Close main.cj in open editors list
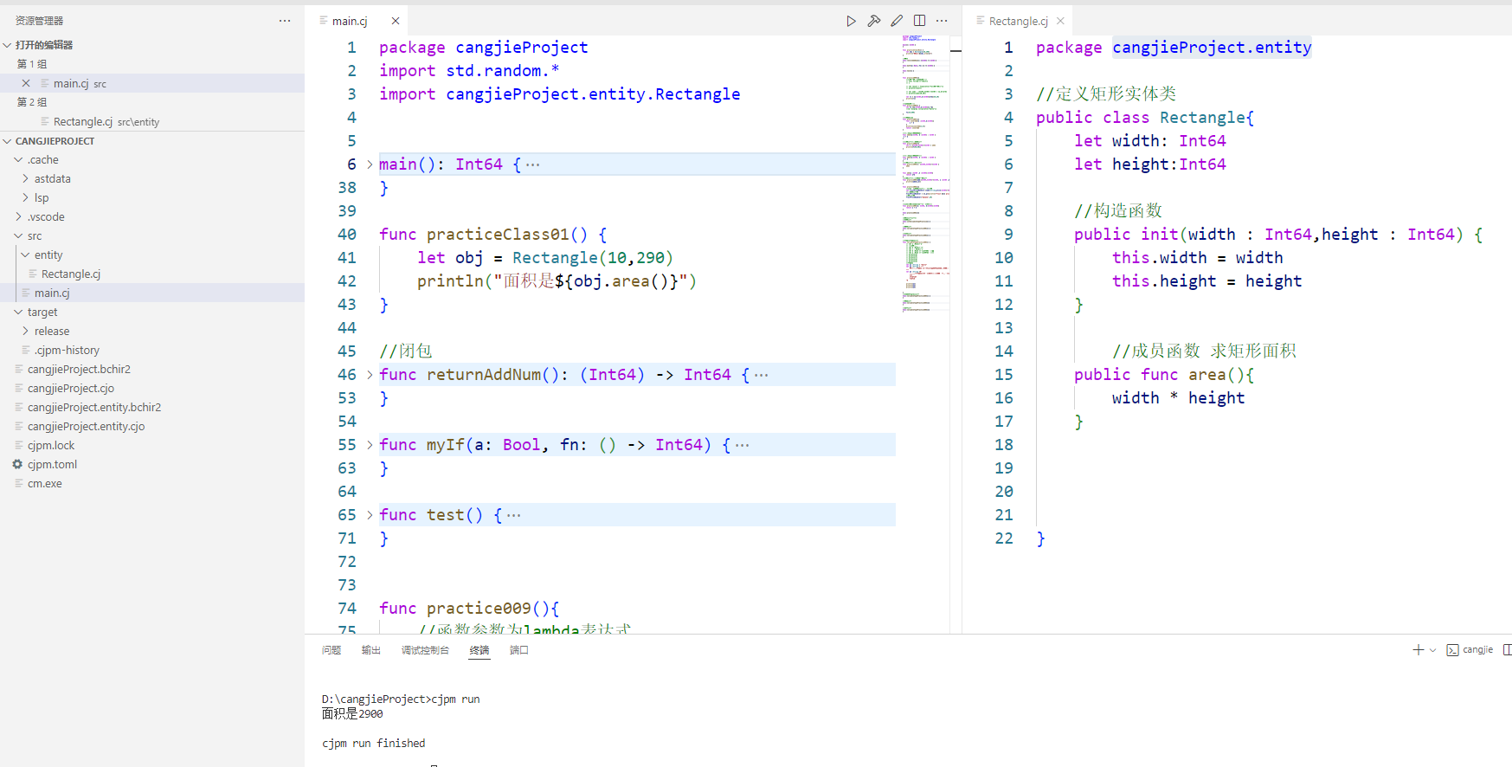The image size is (1512, 767). (x=26, y=84)
